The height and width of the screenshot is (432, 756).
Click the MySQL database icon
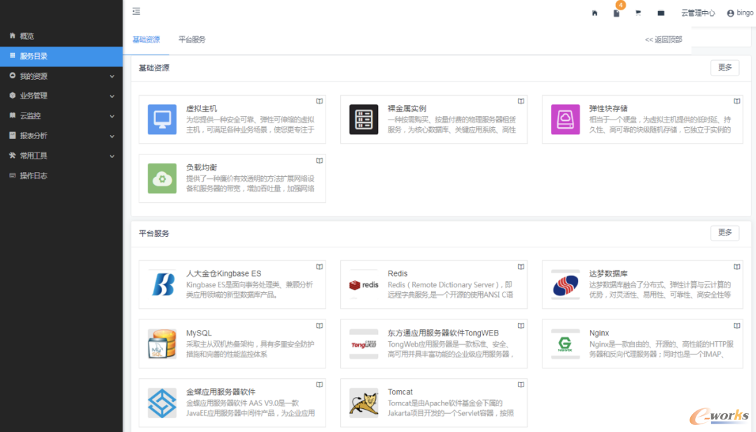point(162,343)
